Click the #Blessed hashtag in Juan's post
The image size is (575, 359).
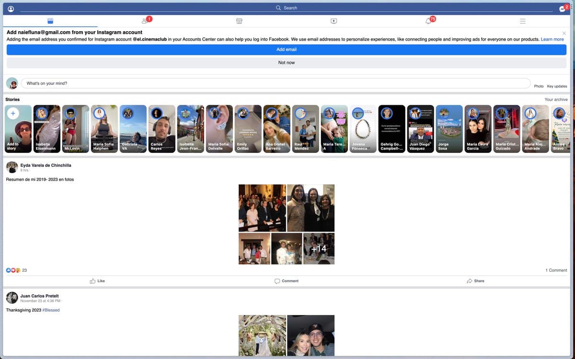coord(50,310)
